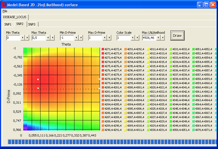
Task: Select the DISEASE_LOCUS tab
Action: coord(15,17)
